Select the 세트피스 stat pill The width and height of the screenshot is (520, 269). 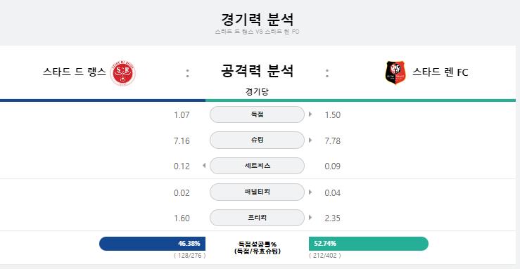pyautogui.click(x=257, y=166)
